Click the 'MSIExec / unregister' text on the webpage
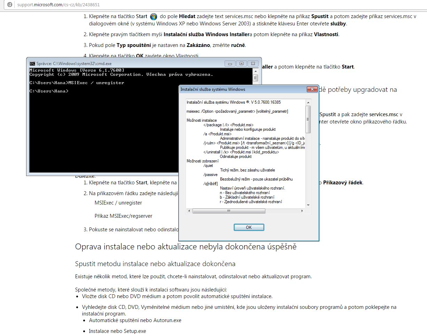The height and width of the screenshot is (336, 427). click(x=118, y=203)
